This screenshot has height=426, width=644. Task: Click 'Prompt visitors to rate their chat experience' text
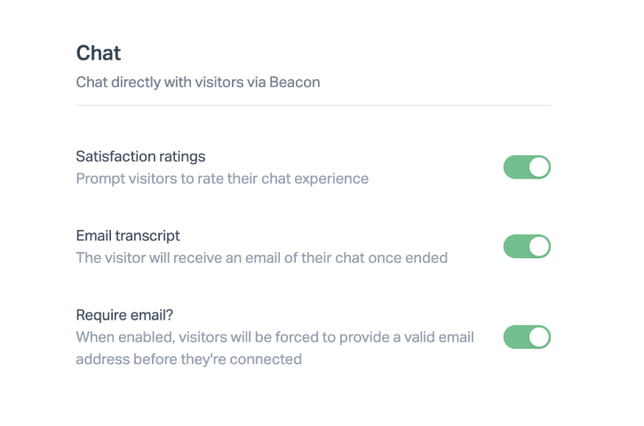[222, 178]
